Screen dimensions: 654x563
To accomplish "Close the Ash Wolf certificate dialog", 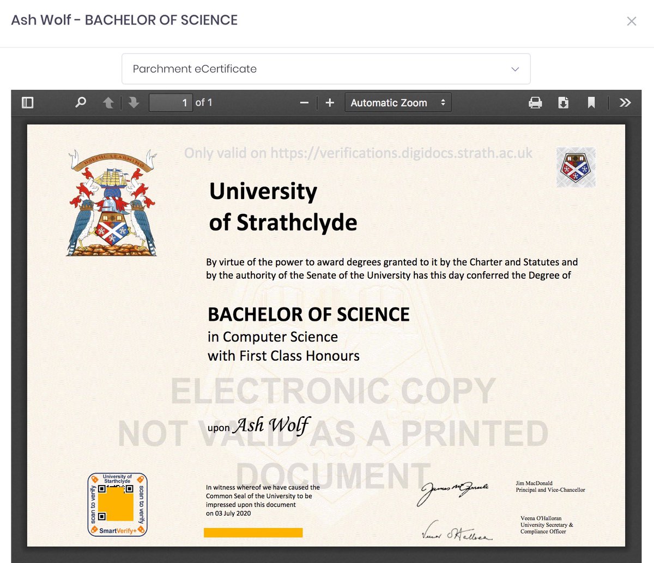I will tap(632, 21).
